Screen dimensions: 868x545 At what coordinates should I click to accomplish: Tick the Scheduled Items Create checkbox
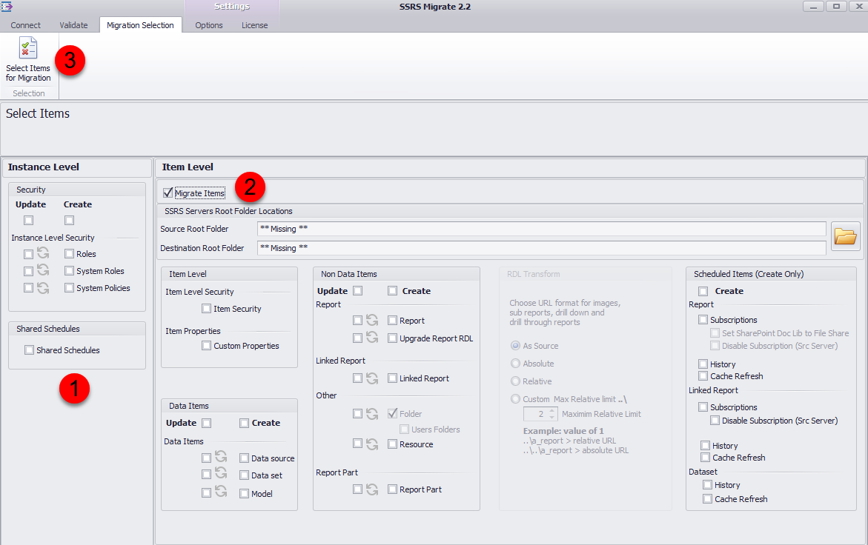coord(703,291)
